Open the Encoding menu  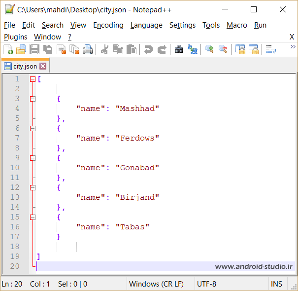108,25
